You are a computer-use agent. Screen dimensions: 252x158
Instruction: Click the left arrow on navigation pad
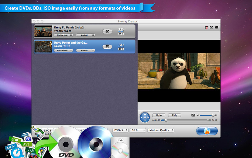click(x=141, y=117)
